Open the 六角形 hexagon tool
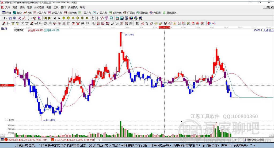The height and width of the screenshot is (148, 274). point(155,13)
